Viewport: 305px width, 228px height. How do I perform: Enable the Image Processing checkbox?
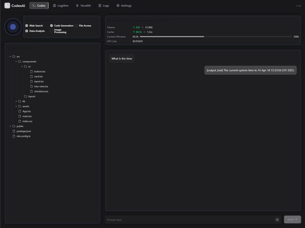click(x=52, y=31)
